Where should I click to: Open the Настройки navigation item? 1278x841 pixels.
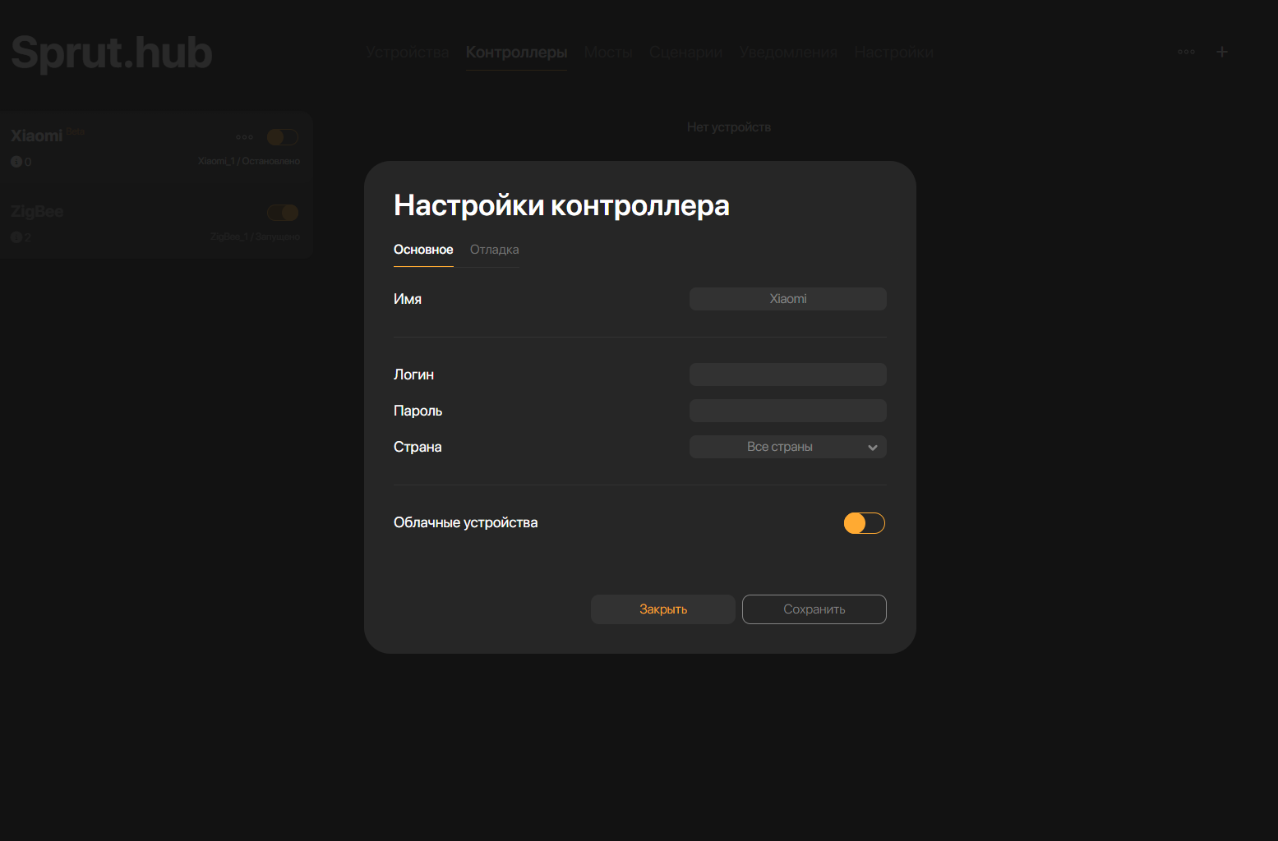point(893,53)
